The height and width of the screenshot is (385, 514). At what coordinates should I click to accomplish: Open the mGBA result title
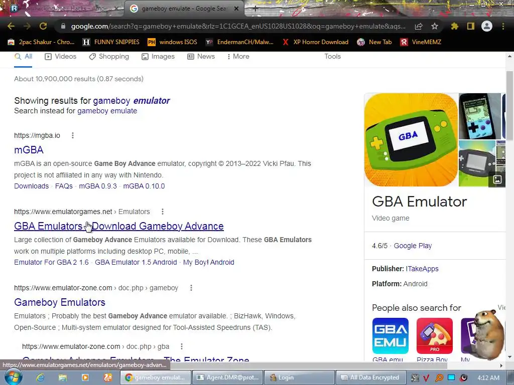tap(29, 149)
